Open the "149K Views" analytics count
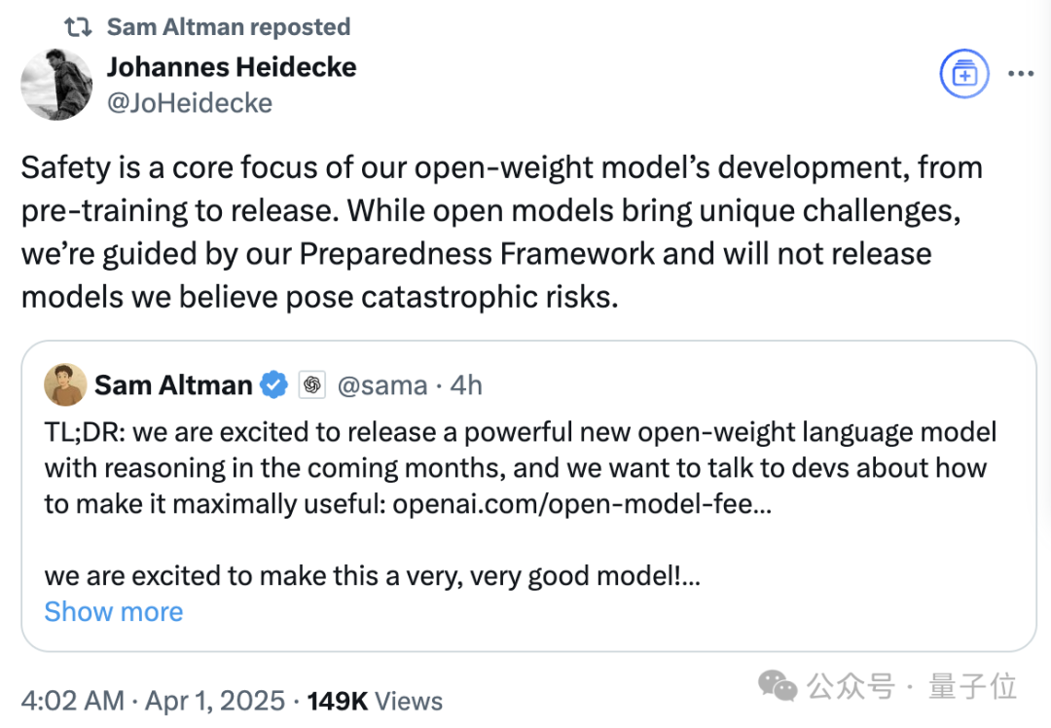Viewport: 1051px width, 728px height. click(375, 701)
